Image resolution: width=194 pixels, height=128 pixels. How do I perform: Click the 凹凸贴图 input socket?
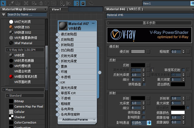(x=58, y=50)
